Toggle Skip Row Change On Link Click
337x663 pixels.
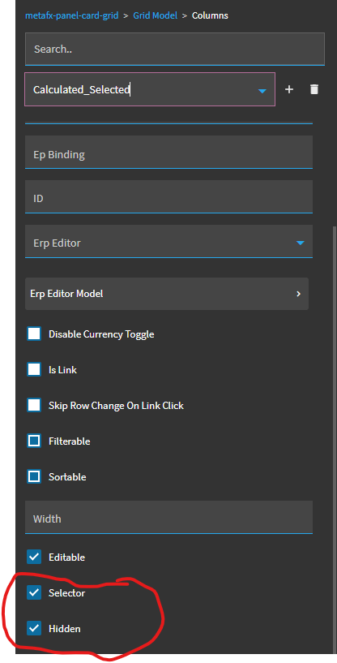click(34, 405)
